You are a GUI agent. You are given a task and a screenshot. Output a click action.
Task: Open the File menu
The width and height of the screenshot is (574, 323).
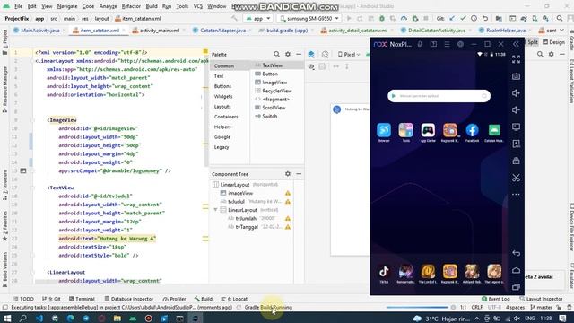(x=18, y=6)
